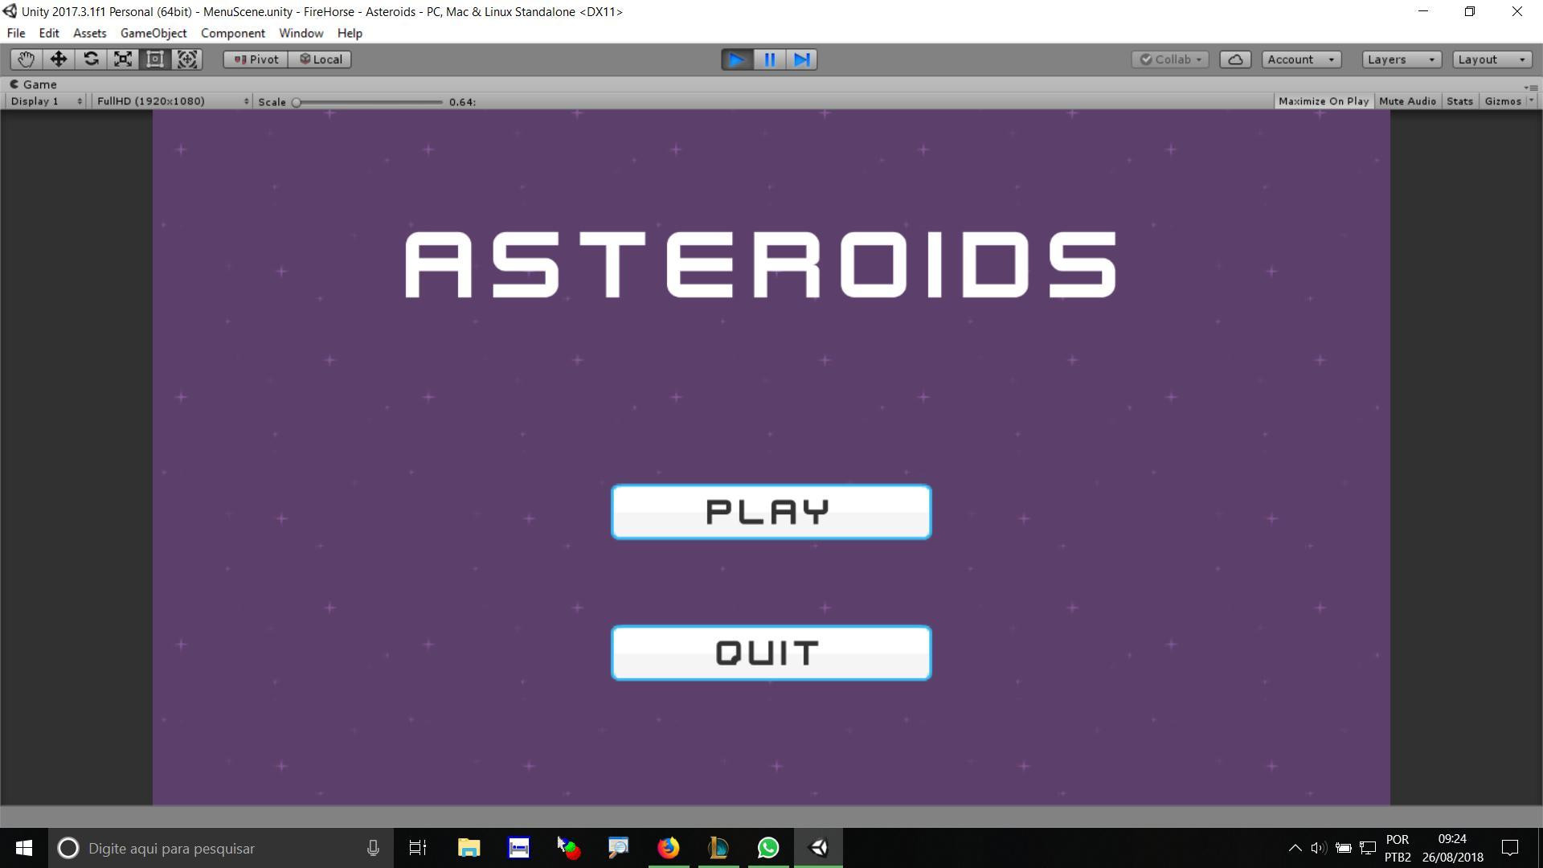Toggle the Stats overlay
The width and height of the screenshot is (1543, 868).
tap(1459, 101)
